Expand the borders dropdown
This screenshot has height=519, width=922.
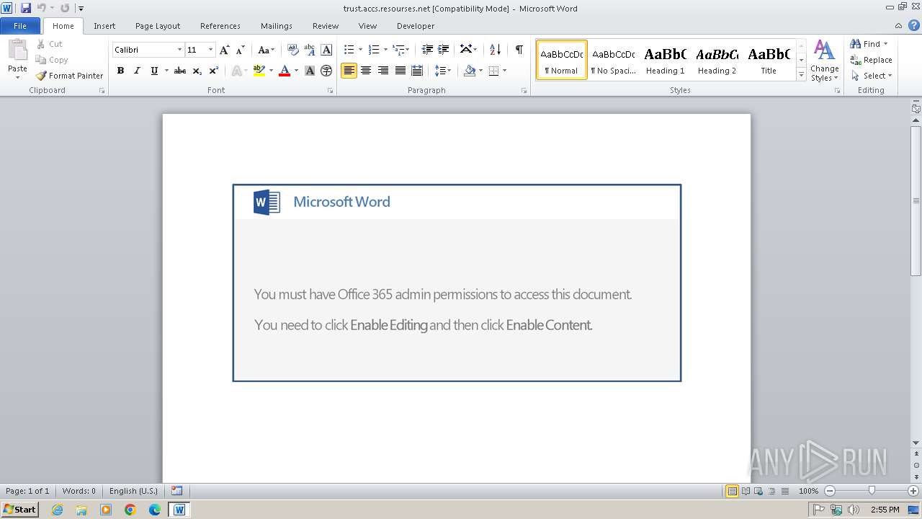(x=504, y=71)
